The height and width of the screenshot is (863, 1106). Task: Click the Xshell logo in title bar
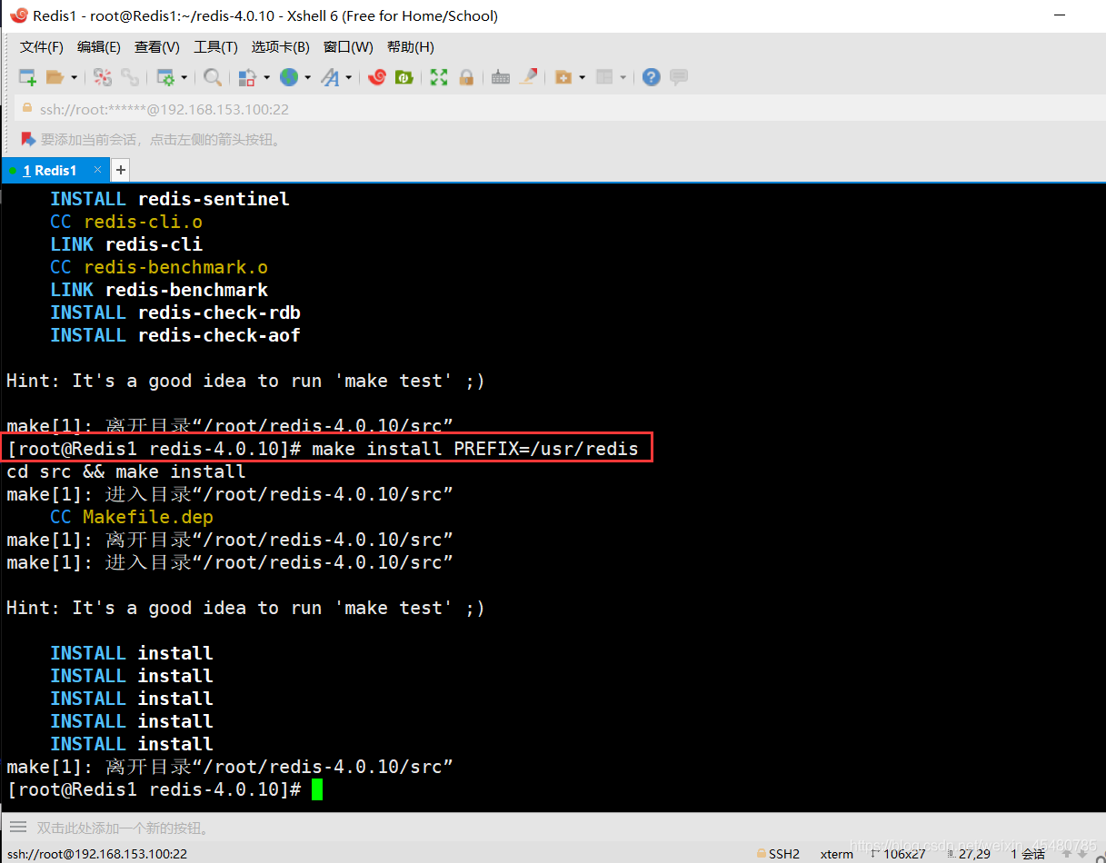(x=18, y=15)
